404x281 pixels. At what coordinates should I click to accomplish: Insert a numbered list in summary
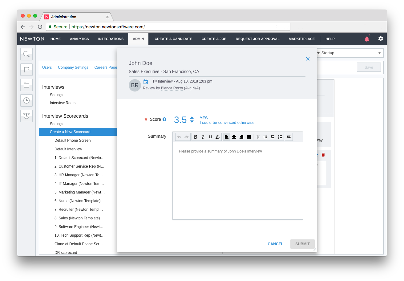pos(273,137)
